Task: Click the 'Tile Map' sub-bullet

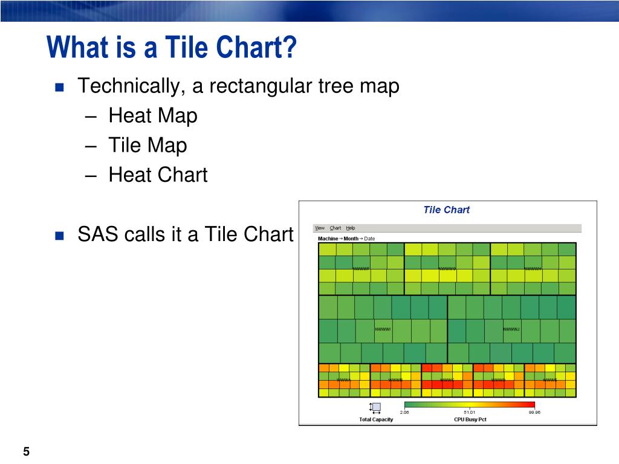Action: (147, 145)
